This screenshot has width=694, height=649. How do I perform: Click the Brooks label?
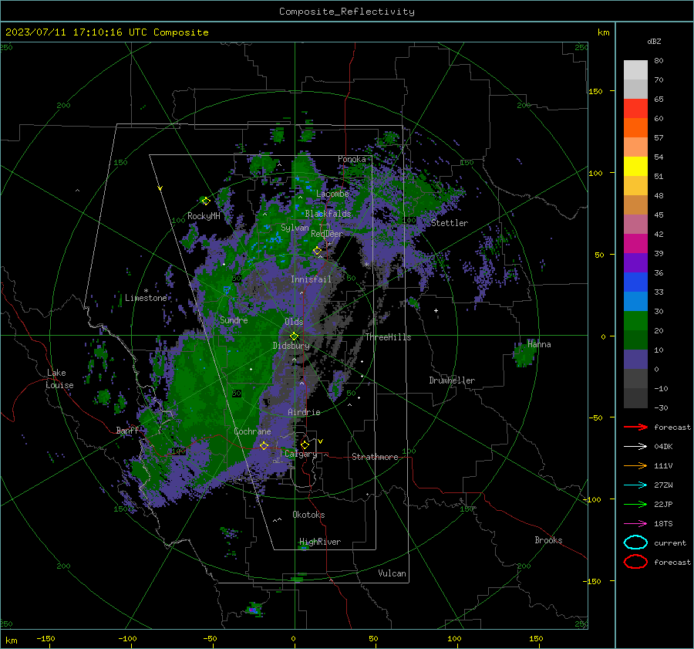548,540
